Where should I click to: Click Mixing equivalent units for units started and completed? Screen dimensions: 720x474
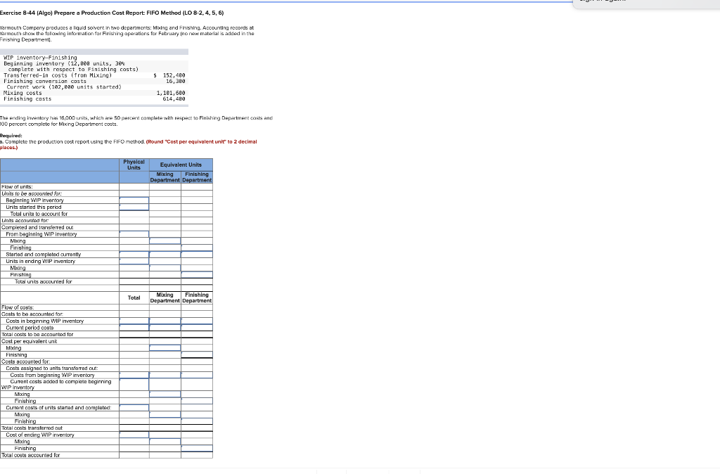coord(166,255)
